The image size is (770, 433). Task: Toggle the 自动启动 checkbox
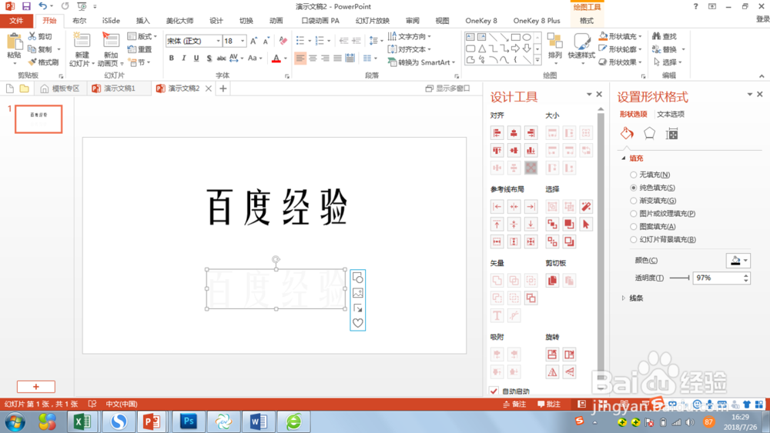point(494,391)
